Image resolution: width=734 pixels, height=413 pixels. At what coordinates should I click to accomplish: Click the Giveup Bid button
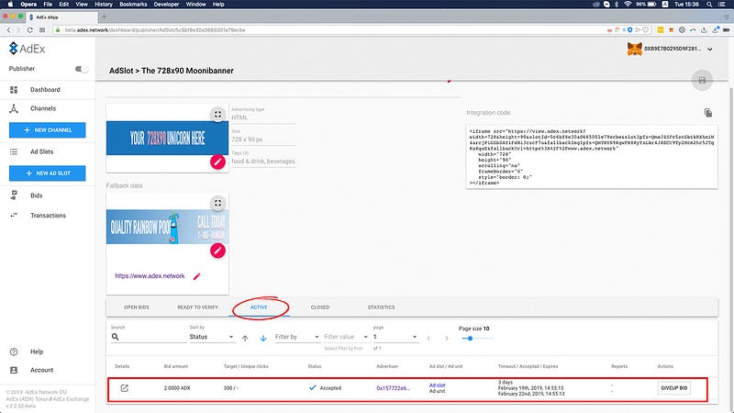pos(674,388)
